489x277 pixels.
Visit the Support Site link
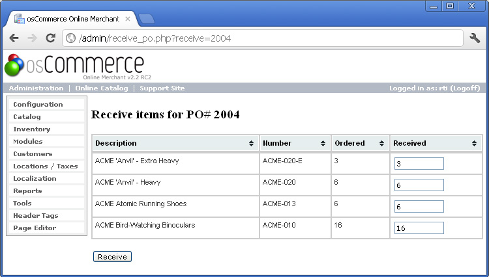coord(162,88)
